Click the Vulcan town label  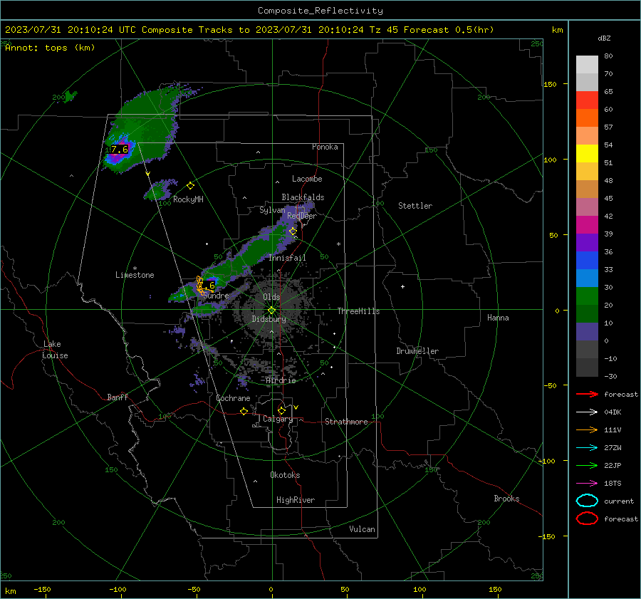pyautogui.click(x=362, y=529)
